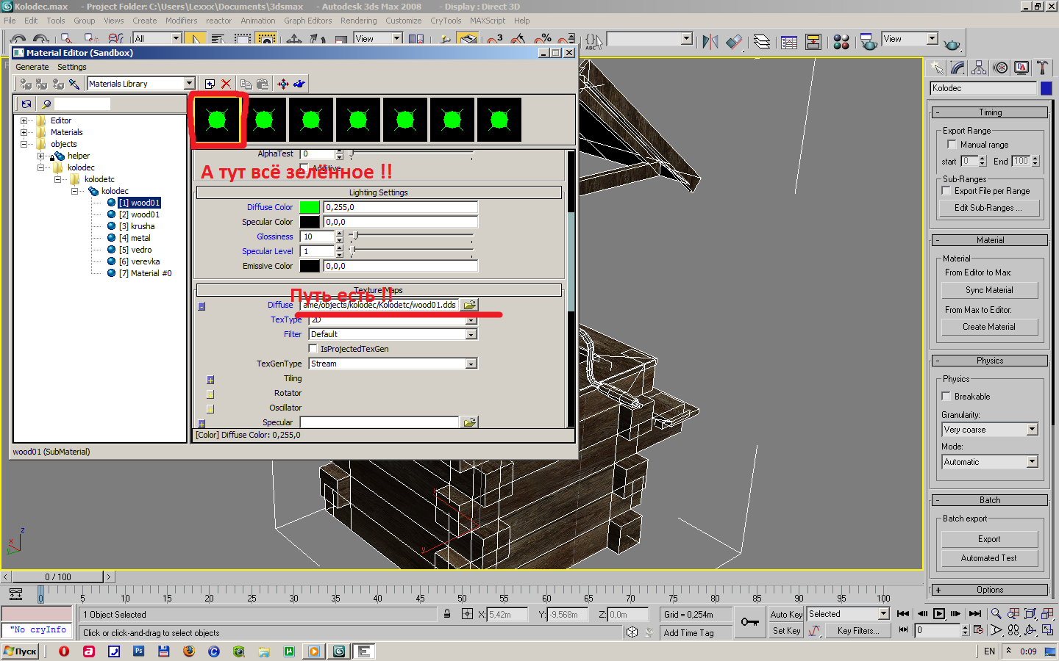Check the IsProjectedTexGen option
This screenshot has height=661, width=1059.
313,349
